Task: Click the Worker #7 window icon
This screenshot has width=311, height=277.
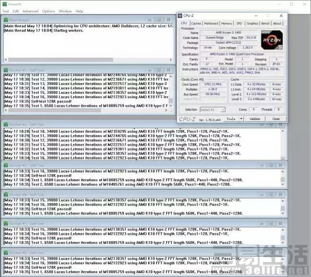Action: tap(6, 224)
